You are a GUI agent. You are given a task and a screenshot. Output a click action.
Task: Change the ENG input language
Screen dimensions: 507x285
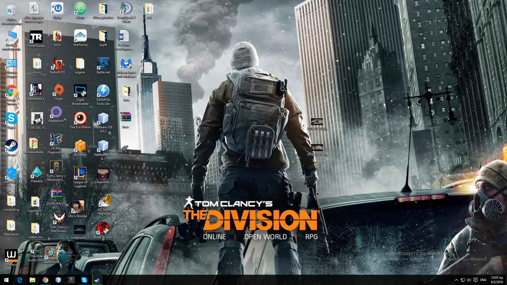click(483, 280)
